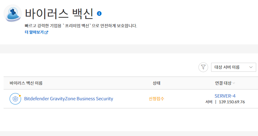
Task: Expand the 대상 서버 이름 dropdown
Action: 233,67
